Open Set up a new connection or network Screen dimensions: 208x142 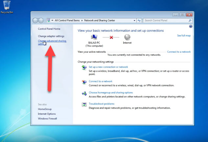(108, 67)
